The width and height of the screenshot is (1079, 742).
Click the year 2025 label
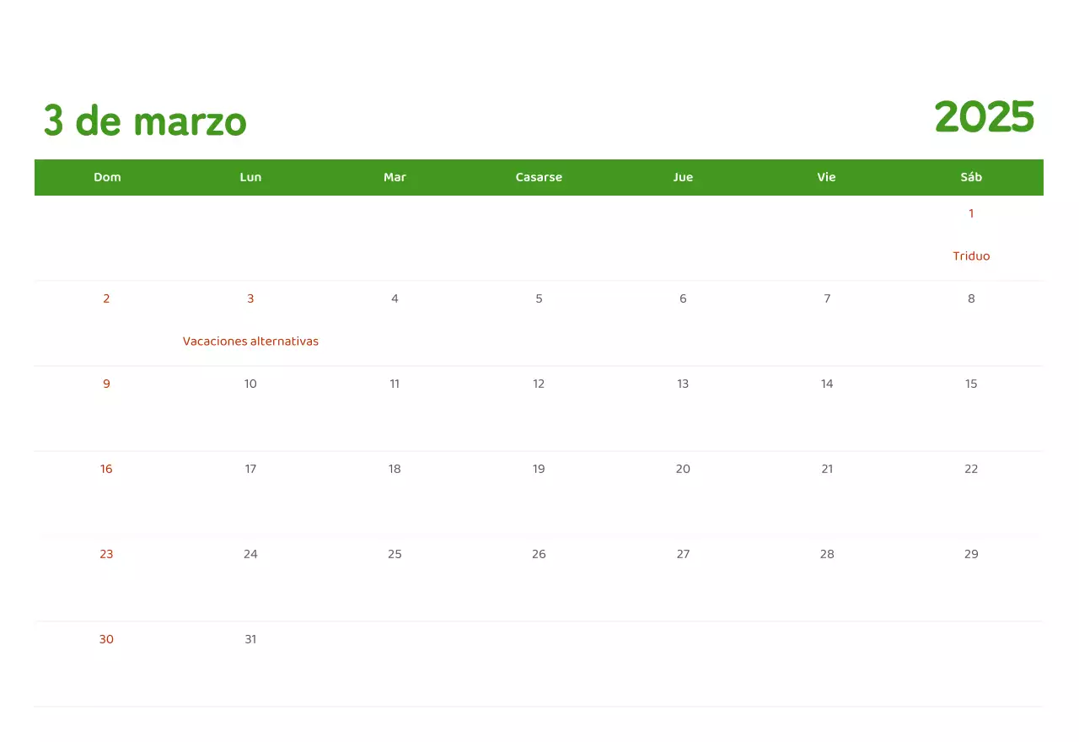[985, 117]
